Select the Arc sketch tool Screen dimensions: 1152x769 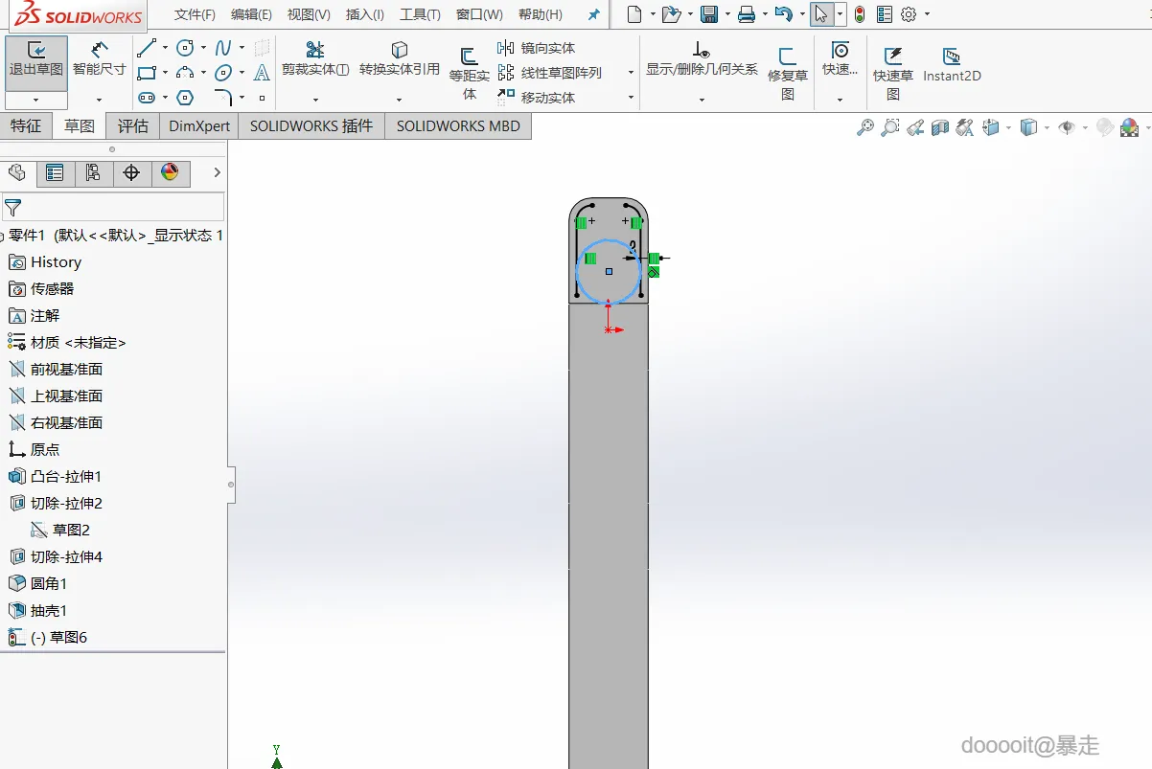click(186, 73)
